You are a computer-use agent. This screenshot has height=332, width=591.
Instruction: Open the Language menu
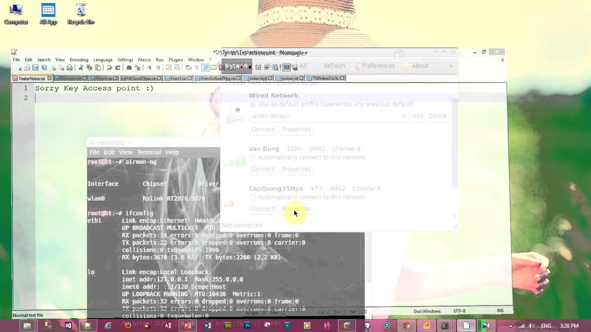(x=103, y=60)
